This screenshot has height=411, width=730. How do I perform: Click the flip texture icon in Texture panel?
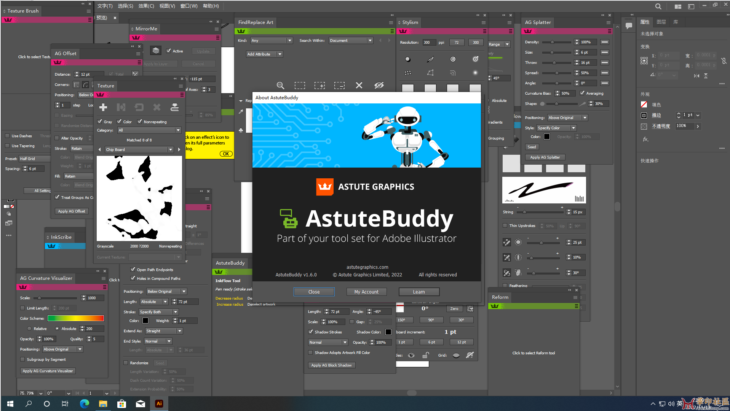[x=121, y=107]
